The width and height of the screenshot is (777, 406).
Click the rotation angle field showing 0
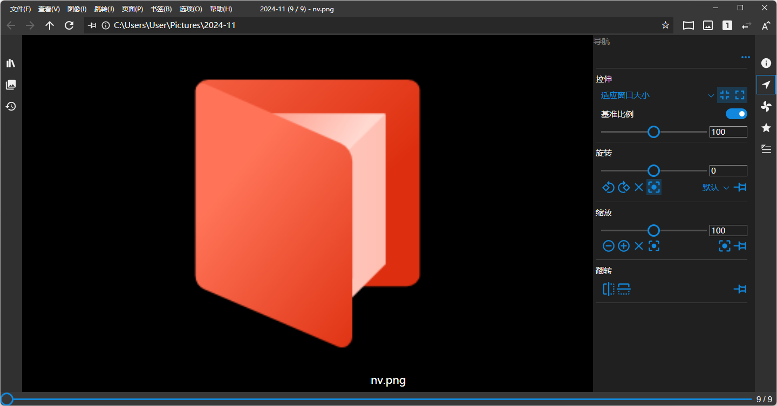point(728,170)
